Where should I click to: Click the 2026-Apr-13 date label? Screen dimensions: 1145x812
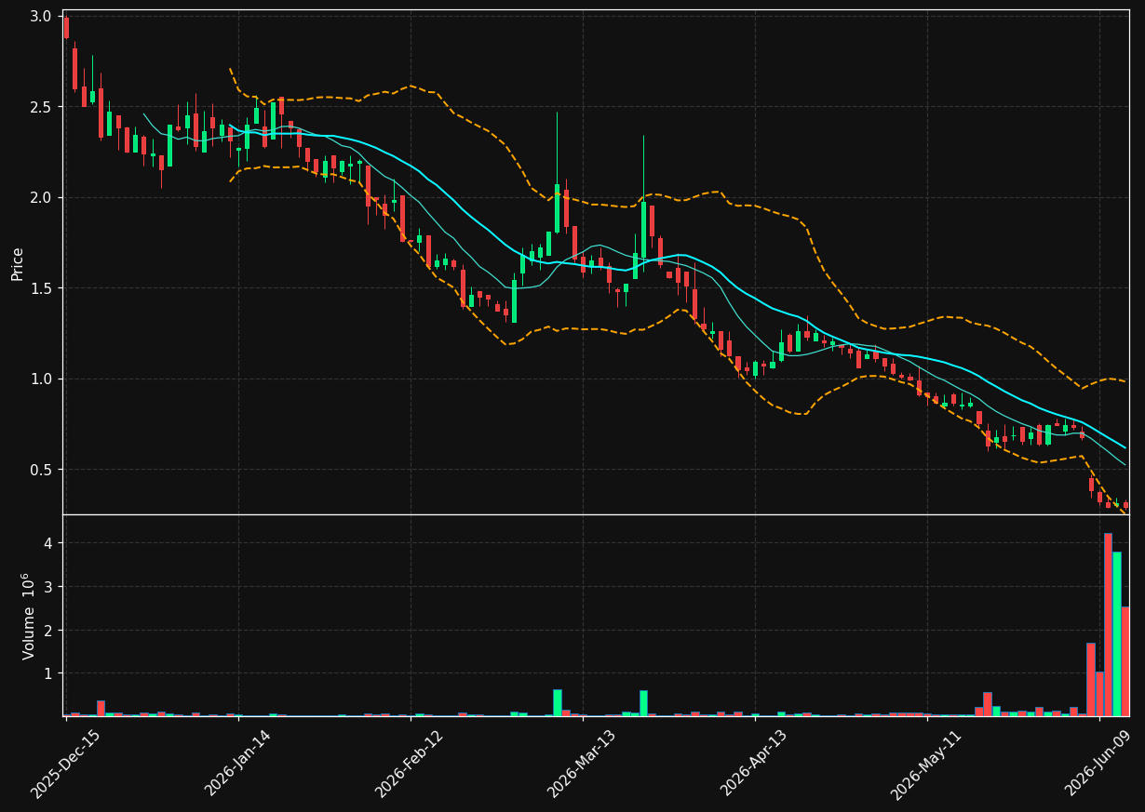pos(754,764)
